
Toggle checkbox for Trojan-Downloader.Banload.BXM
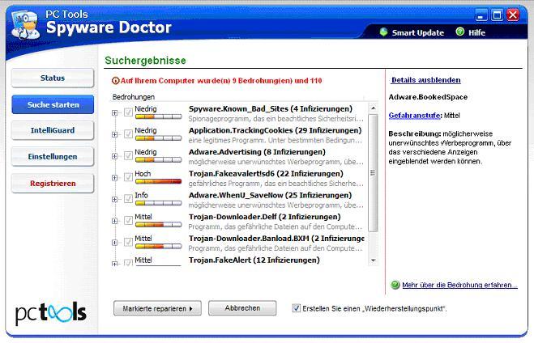tap(128, 242)
